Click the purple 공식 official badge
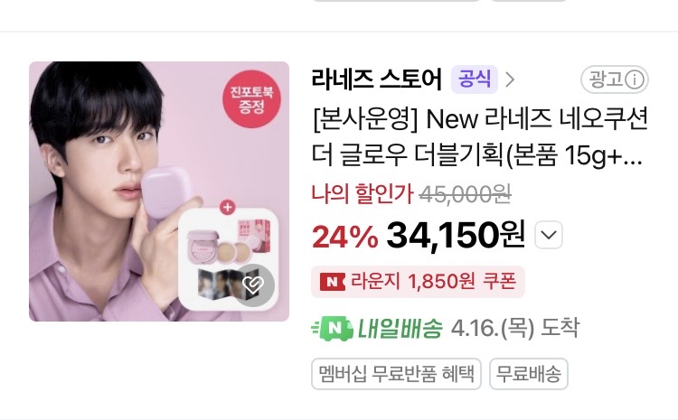This screenshot has width=678, height=420. pyautogui.click(x=474, y=79)
